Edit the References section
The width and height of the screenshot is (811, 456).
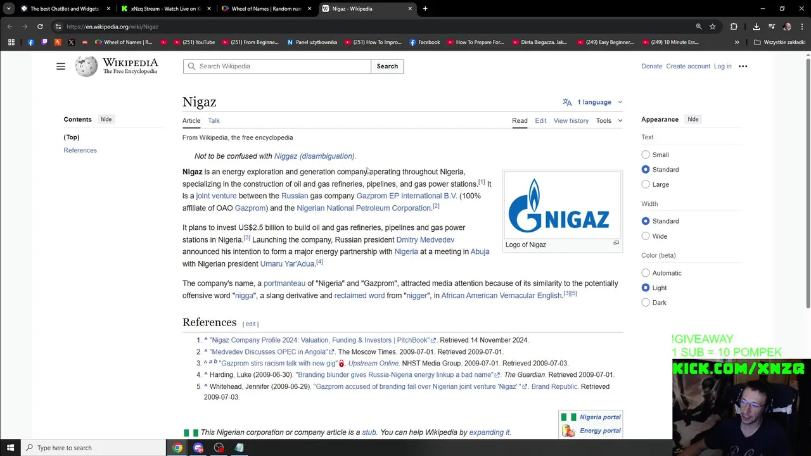pos(250,324)
